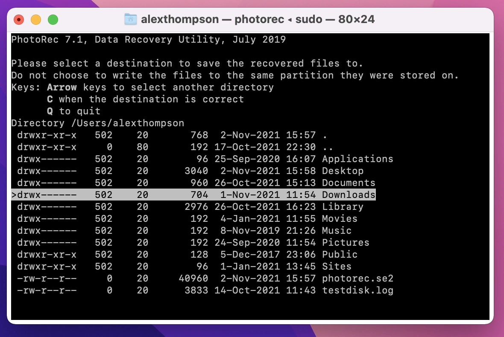Viewport: 504px width, 337px height.
Task: Click the 'PhotoRec 7.1, Data Recovery Utility' header
Action: (x=149, y=40)
